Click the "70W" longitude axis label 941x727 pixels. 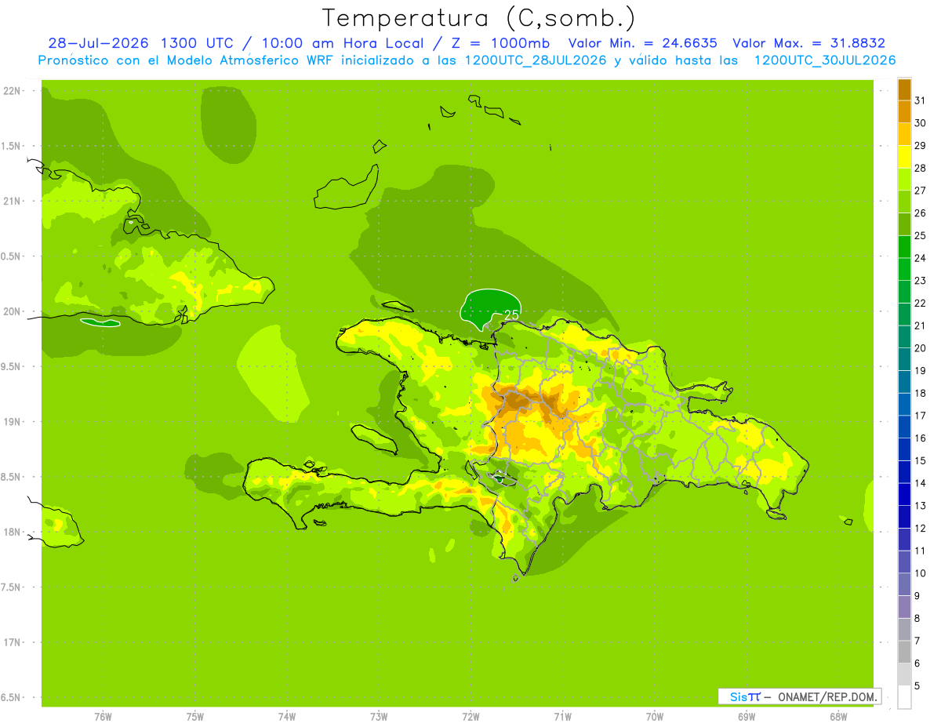click(655, 717)
